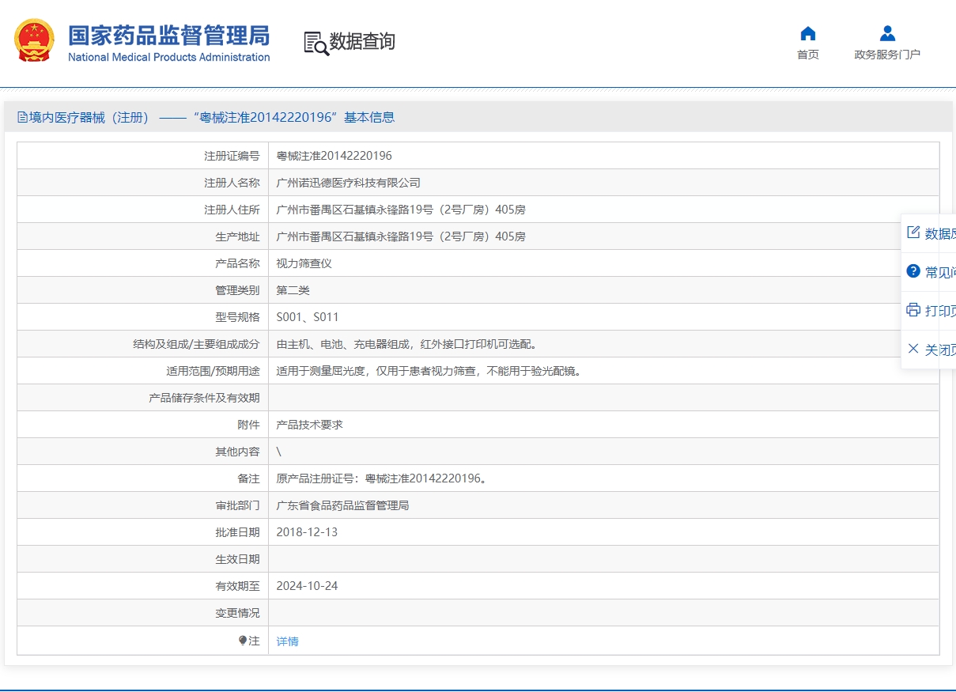Click the printer icon in side panel
This screenshot has width=956, height=692.
pyautogui.click(x=913, y=310)
